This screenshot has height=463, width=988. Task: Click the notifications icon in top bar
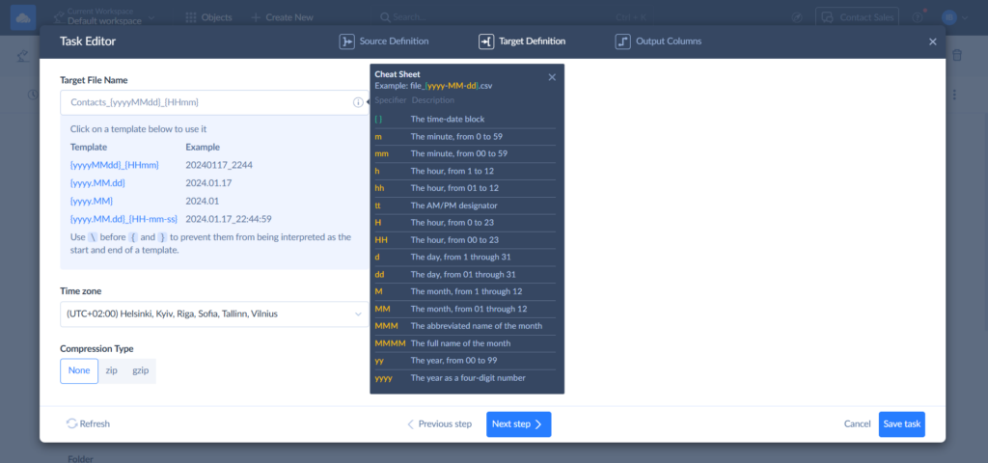919,17
